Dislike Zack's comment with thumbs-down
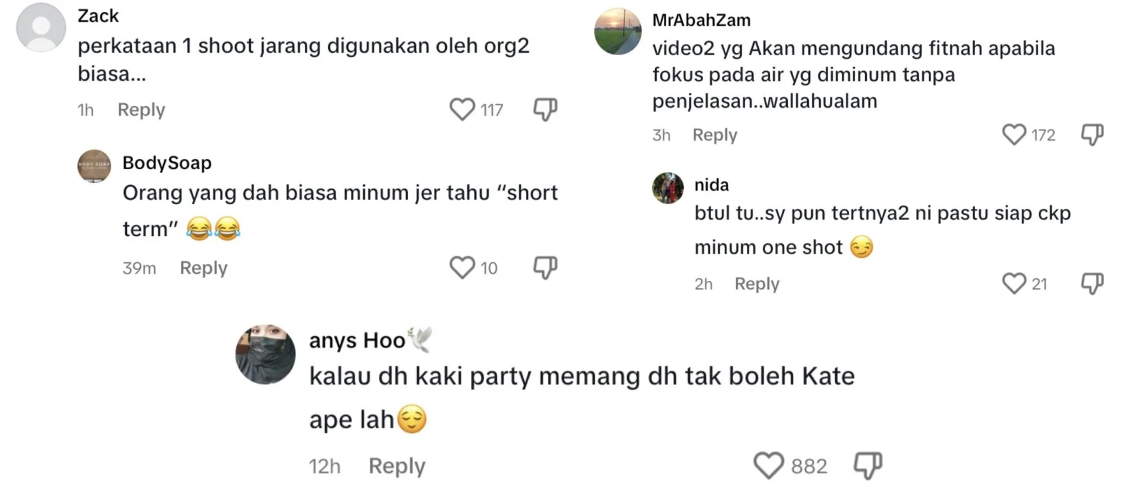 coord(545,109)
